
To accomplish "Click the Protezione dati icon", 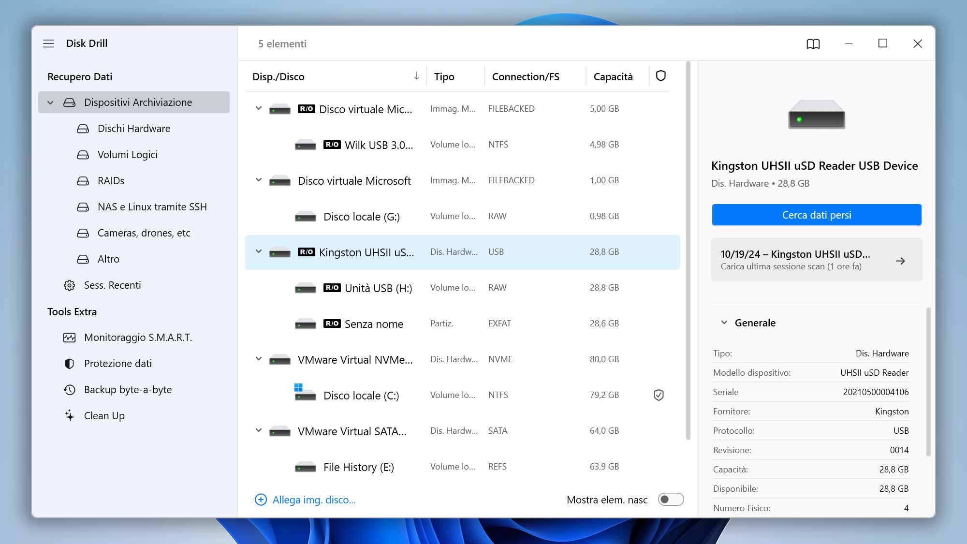I will [x=68, y=363].
